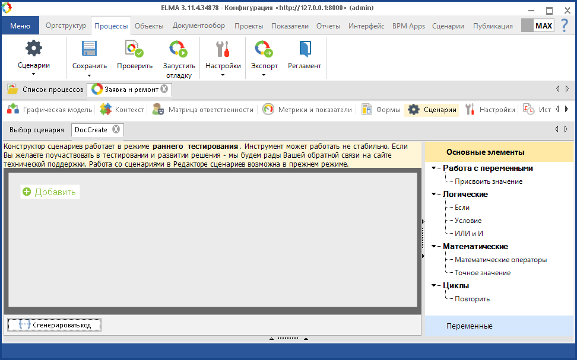Screen dimensions: 577x360
Task: Open the Настройки dropdown arrow in ribbon
Action: (223, 75)
